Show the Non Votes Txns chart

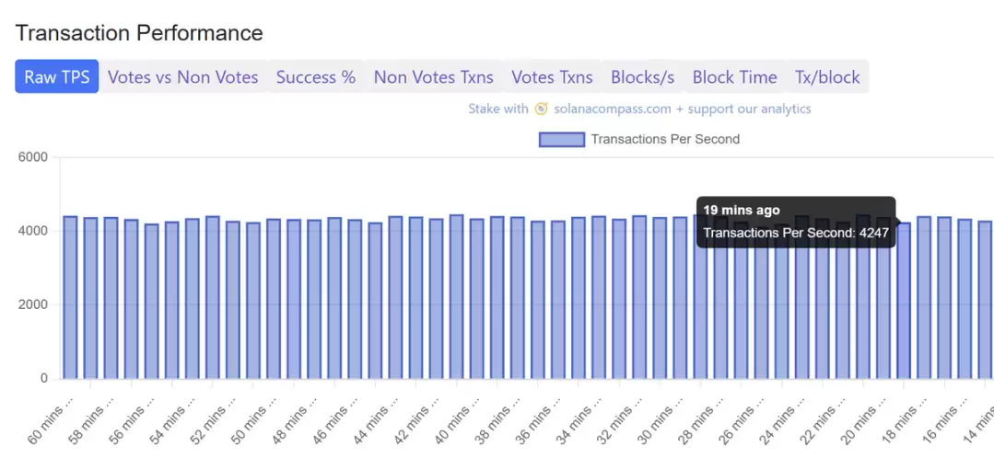point(433,77)
